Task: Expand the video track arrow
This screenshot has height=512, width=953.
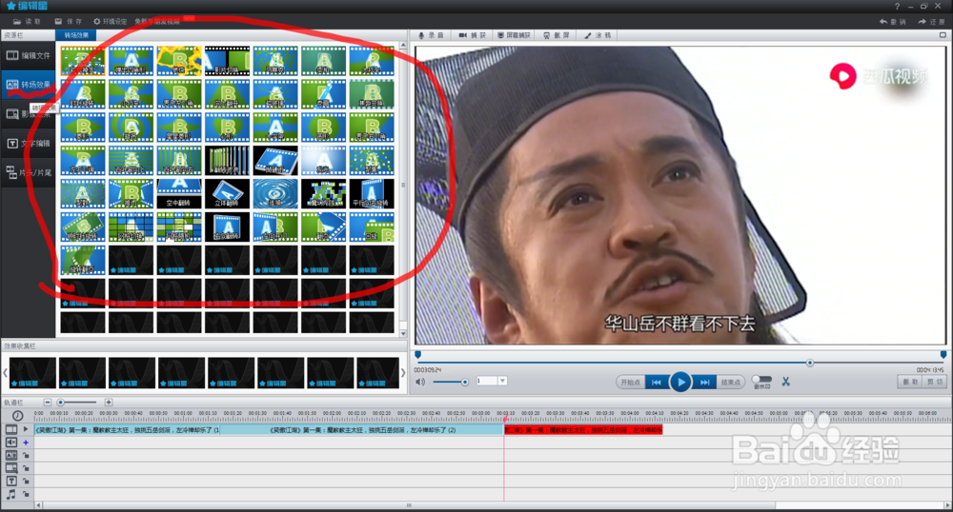Action: click(26, 429)
